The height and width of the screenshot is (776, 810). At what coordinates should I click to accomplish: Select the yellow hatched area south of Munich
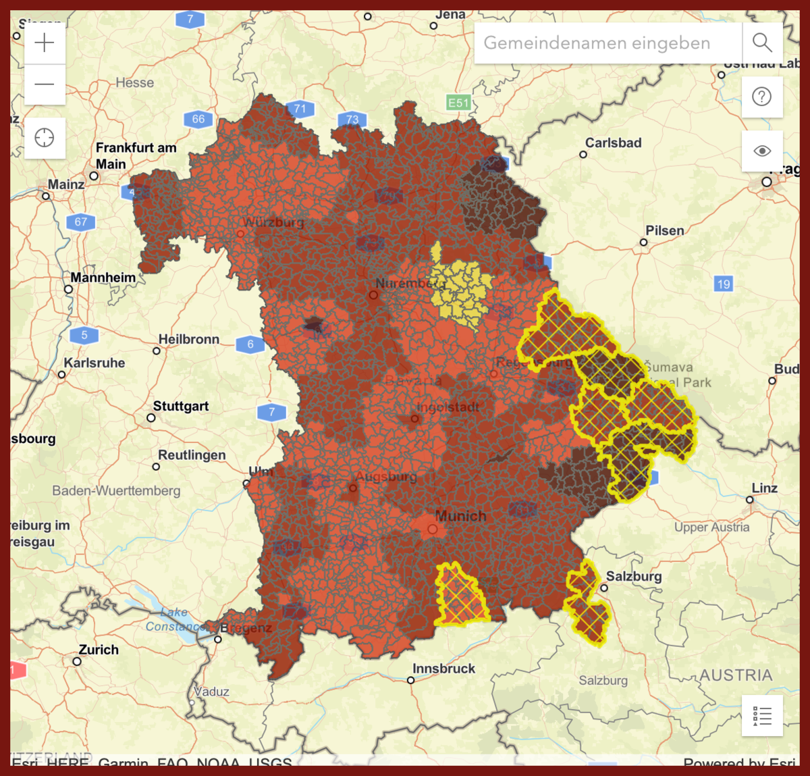point(460,596)
